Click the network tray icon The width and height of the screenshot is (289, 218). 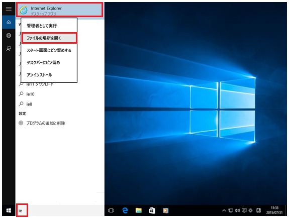click(x=231, y=210)
